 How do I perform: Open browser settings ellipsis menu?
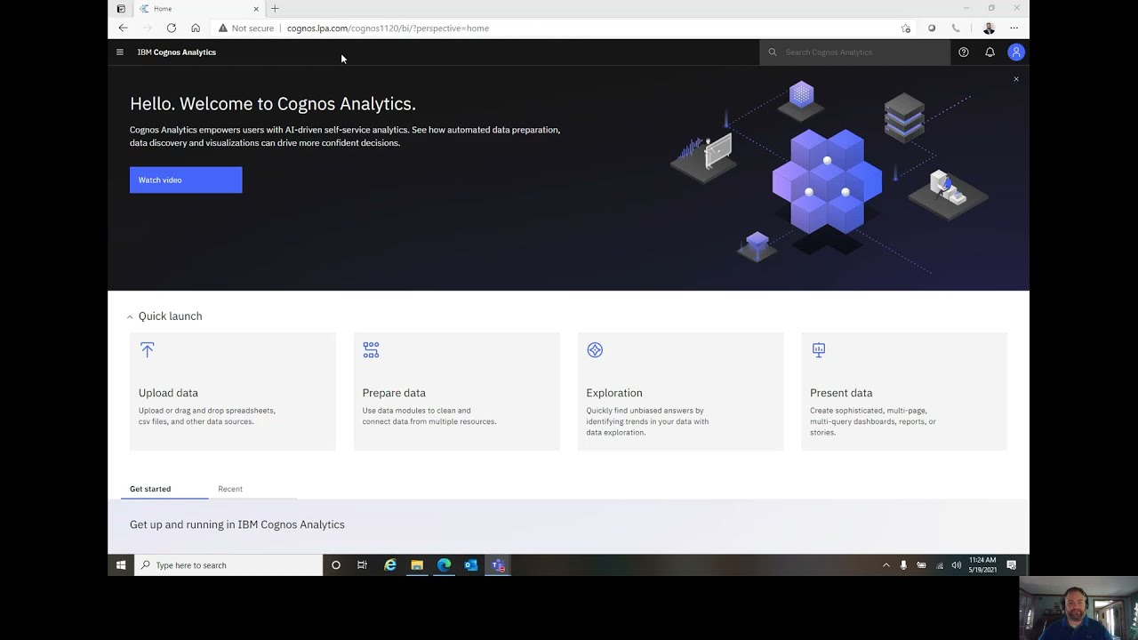coord(1014,28)
